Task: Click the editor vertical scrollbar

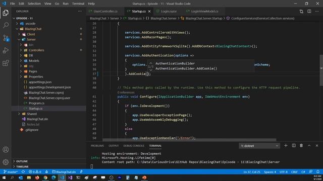Action: [x=321, y=70]
